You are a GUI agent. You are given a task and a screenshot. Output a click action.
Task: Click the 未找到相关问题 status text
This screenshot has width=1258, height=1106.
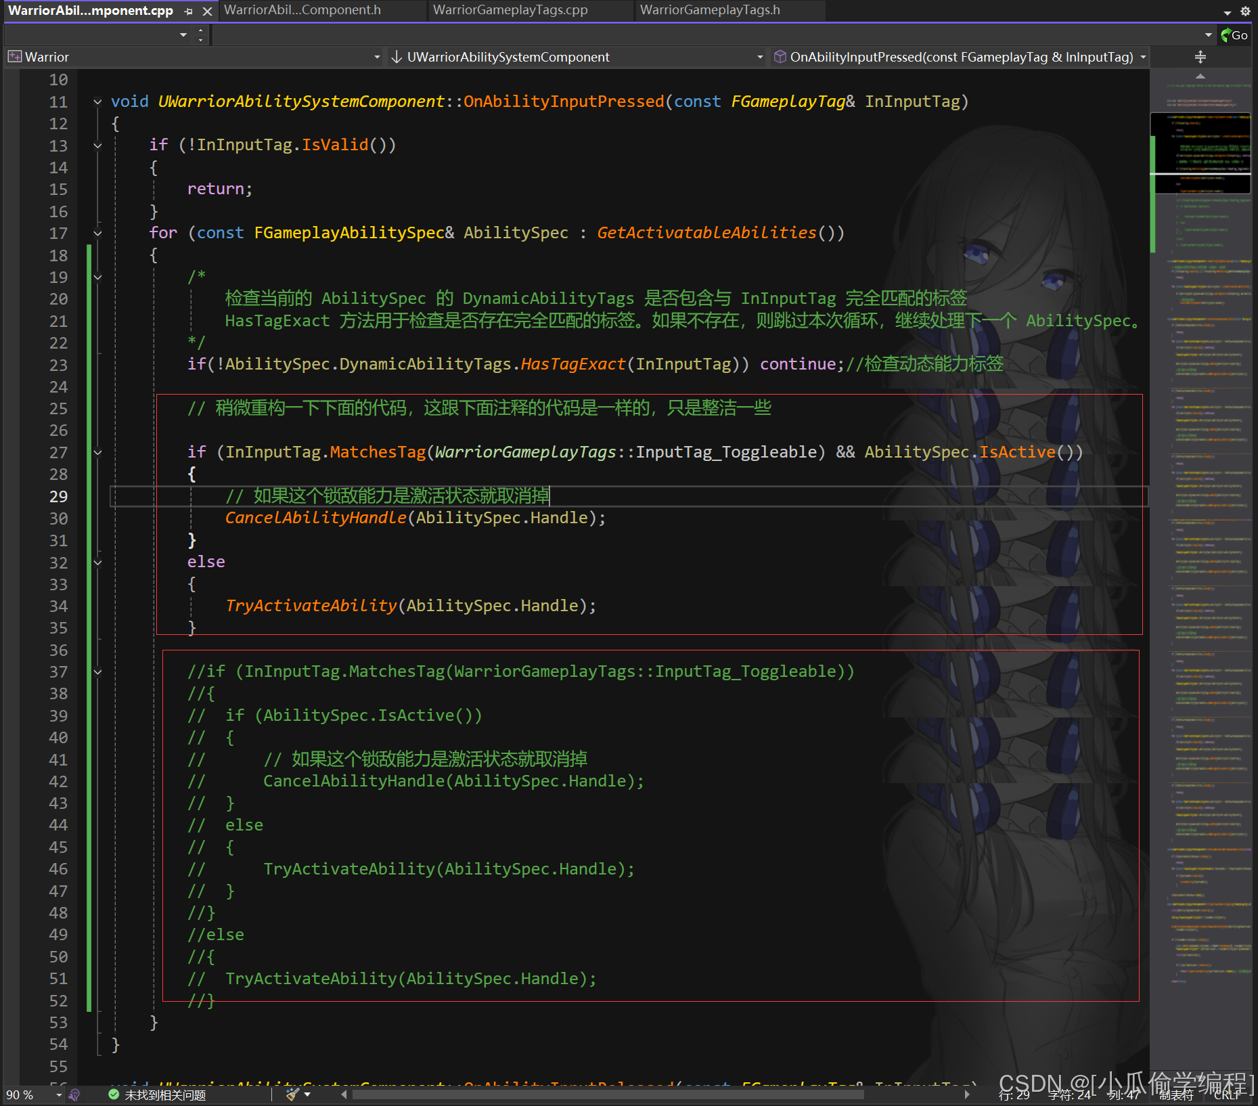click(165, 1094)
